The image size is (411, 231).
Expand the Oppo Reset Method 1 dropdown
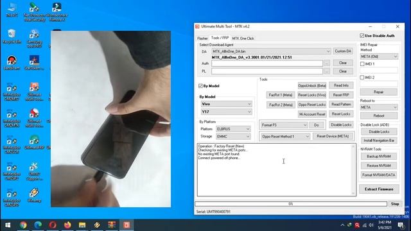pyautogui.click(x=285, y=137)
